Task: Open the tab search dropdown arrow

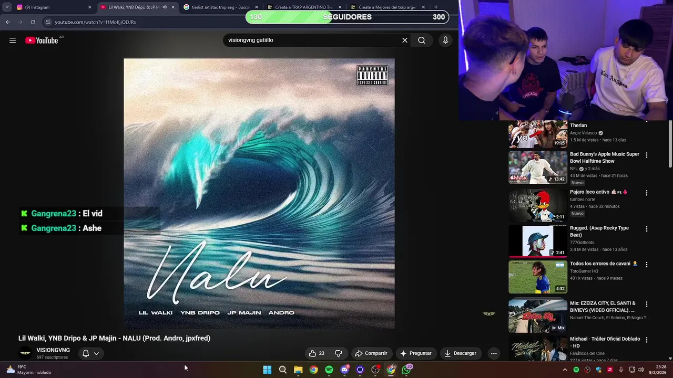Action: [7, 7]
